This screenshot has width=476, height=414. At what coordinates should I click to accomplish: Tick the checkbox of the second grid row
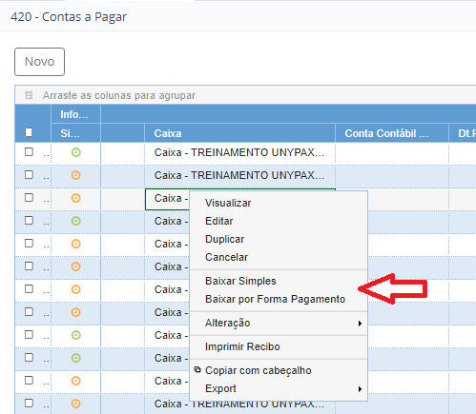pos(29,175)
